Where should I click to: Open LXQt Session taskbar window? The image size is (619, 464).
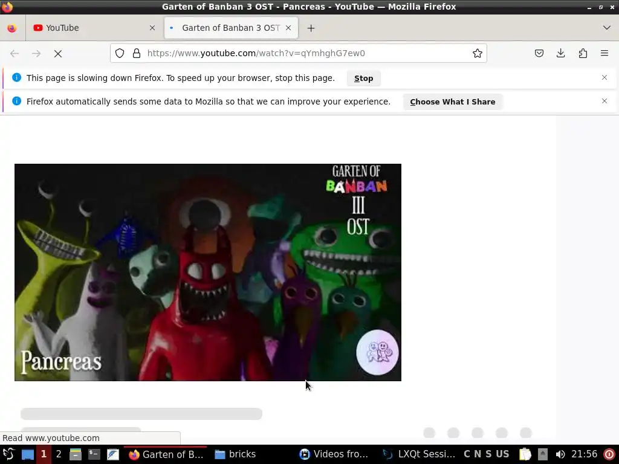(x=419, y=454)
